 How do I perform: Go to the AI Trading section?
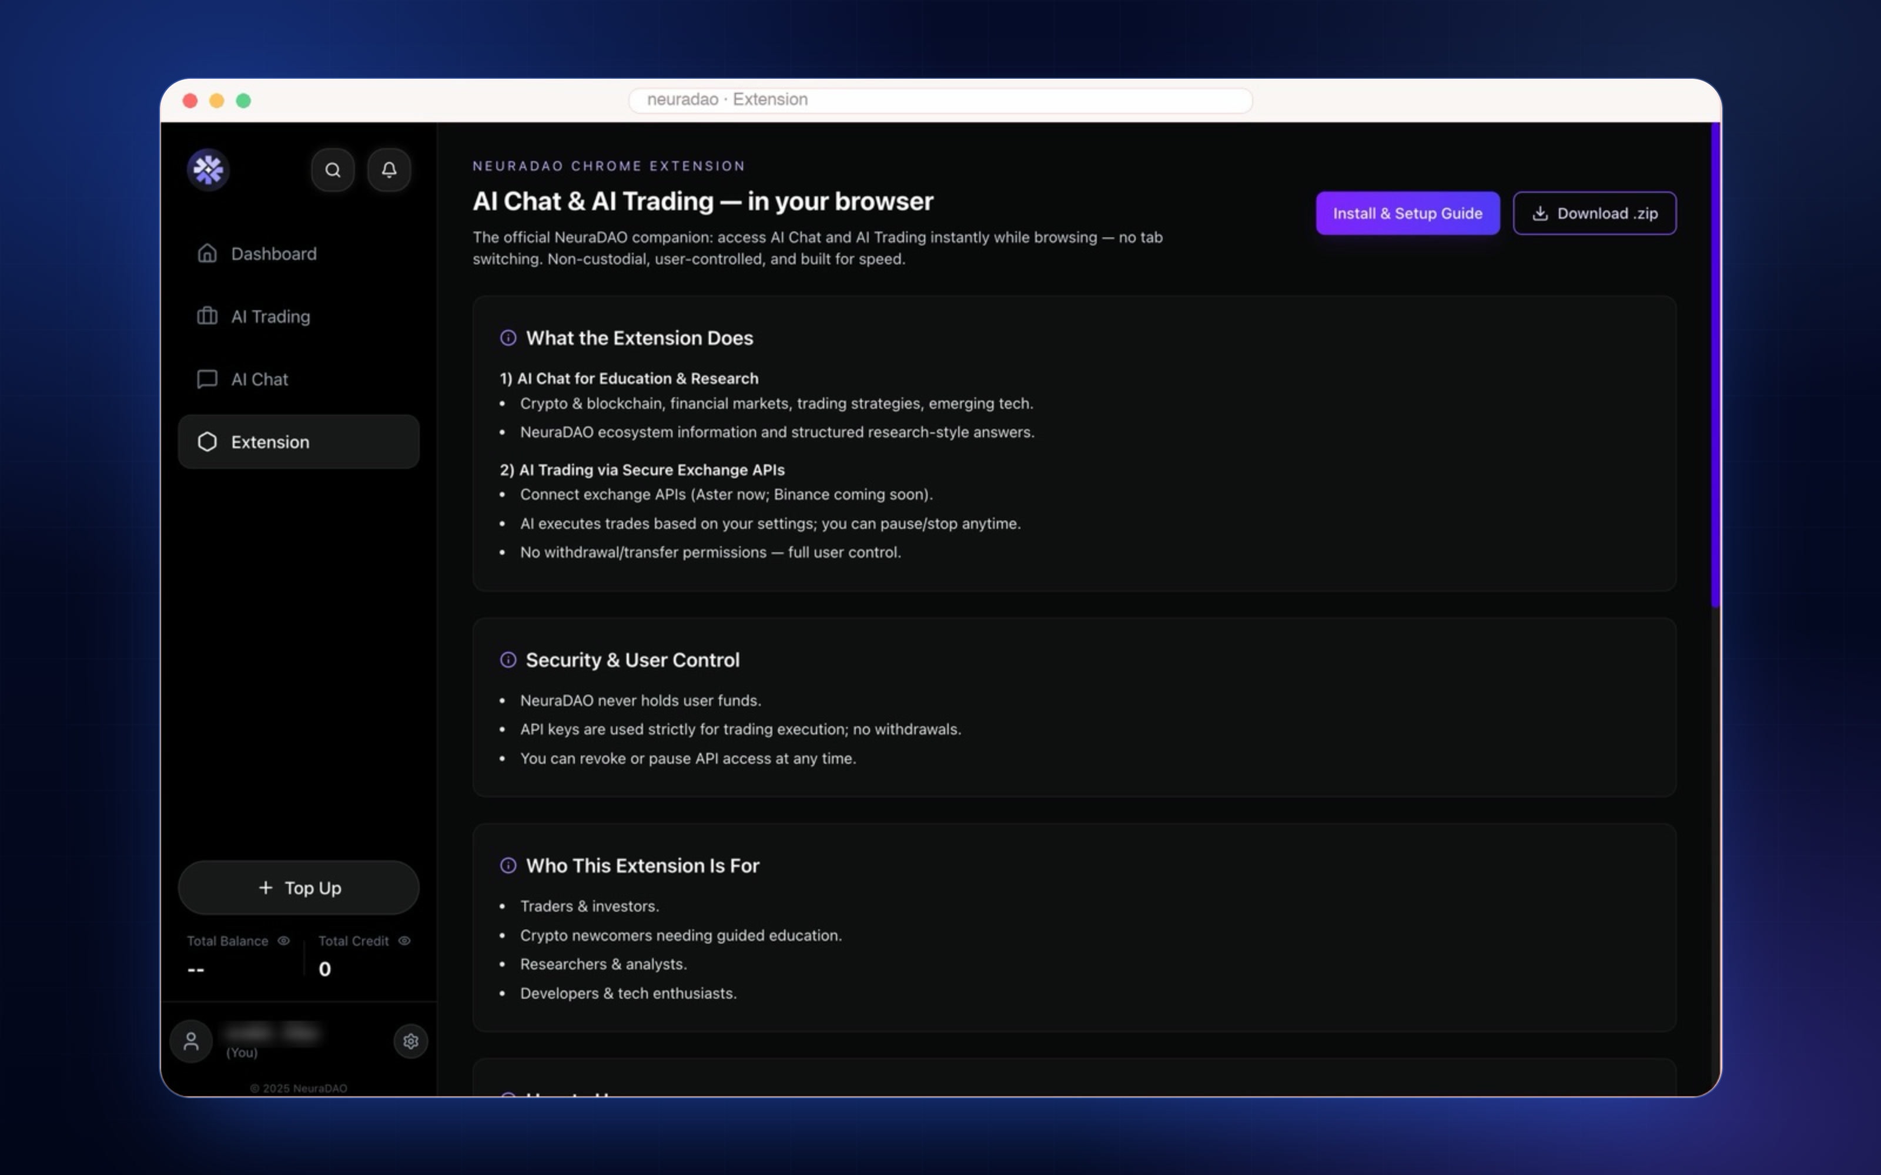[x=299, y=316]
